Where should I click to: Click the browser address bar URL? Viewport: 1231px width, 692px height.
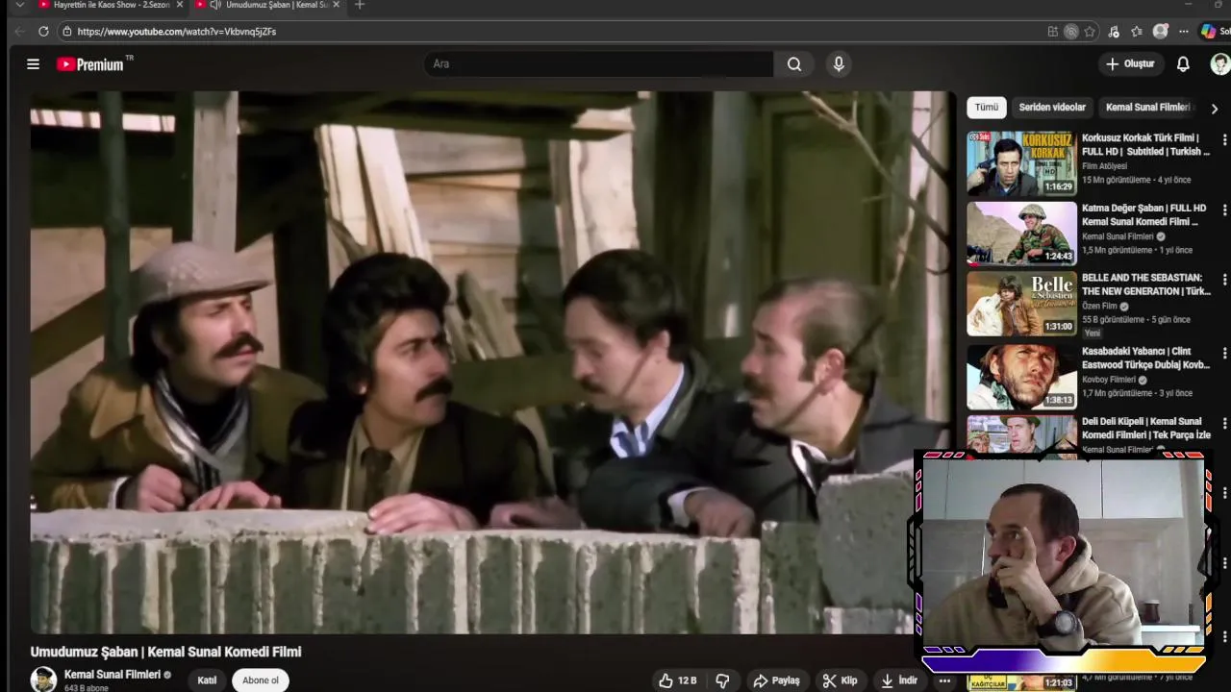(177, 32)
